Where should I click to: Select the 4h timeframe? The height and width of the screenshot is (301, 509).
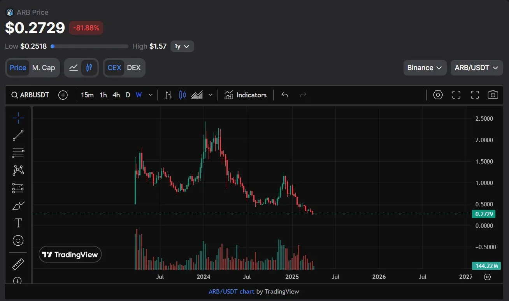tap(116, 95)
